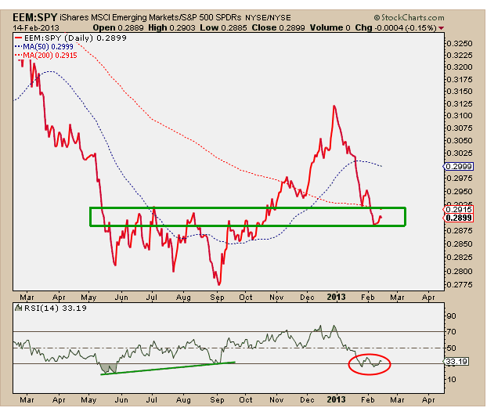Click the 0.3075 price axis label
Image resolution: width=487 pixels, height=415 pixels.
click(x=460, y=128)
